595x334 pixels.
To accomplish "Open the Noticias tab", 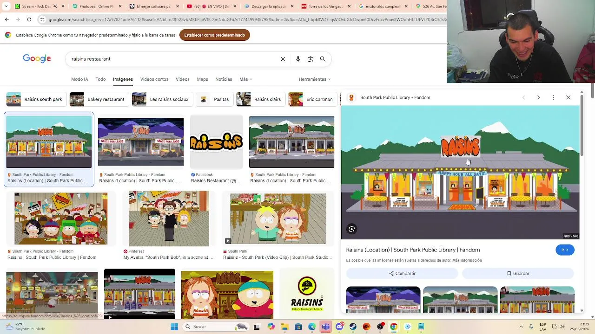I will (224, 79).
